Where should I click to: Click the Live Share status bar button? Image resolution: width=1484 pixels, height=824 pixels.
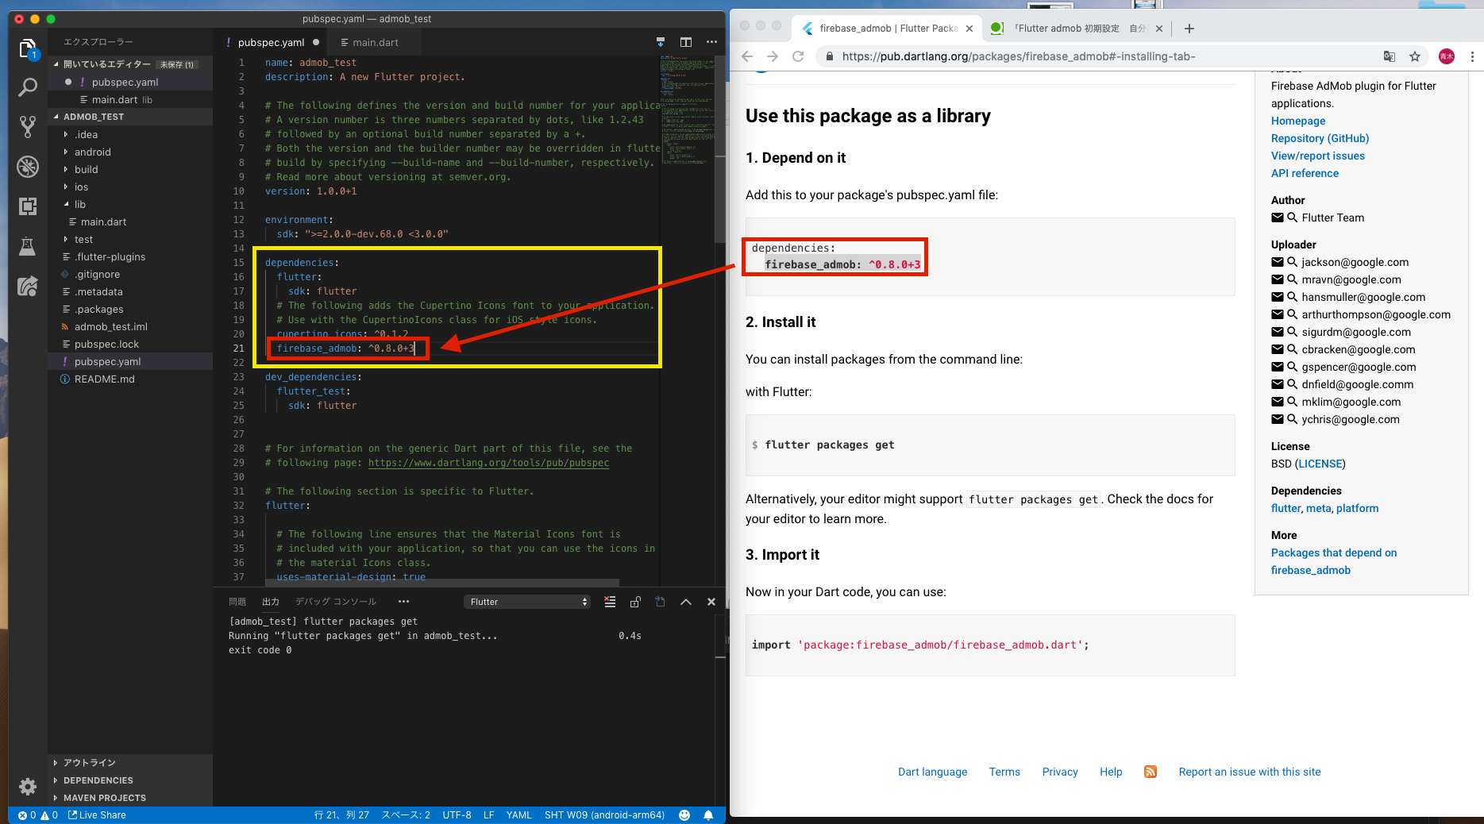pyautogui.click(x=97, y=815)
